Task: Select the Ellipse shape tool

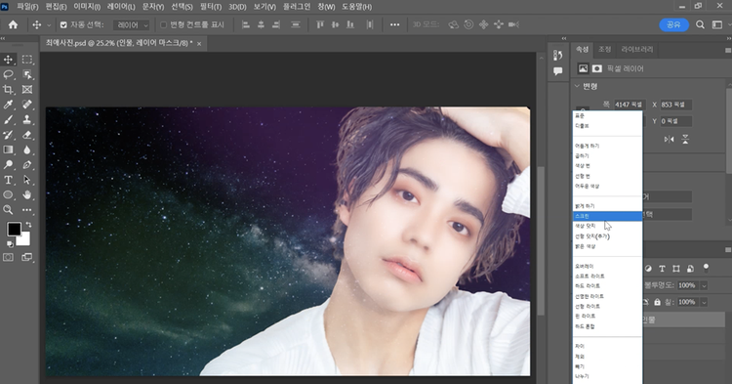Action: tap(8, 194)
